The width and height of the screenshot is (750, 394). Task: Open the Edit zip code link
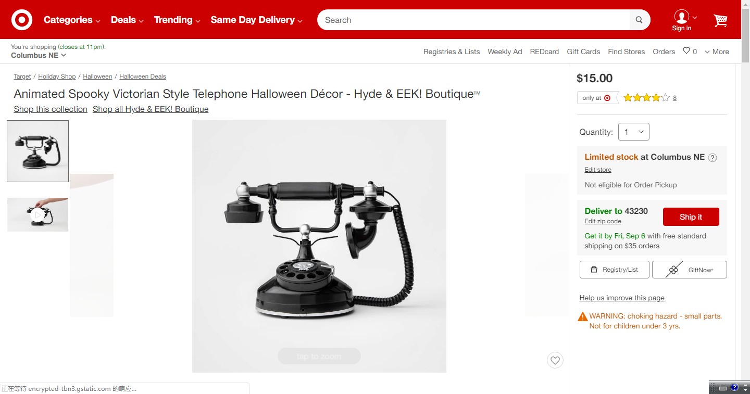point(603,221)
